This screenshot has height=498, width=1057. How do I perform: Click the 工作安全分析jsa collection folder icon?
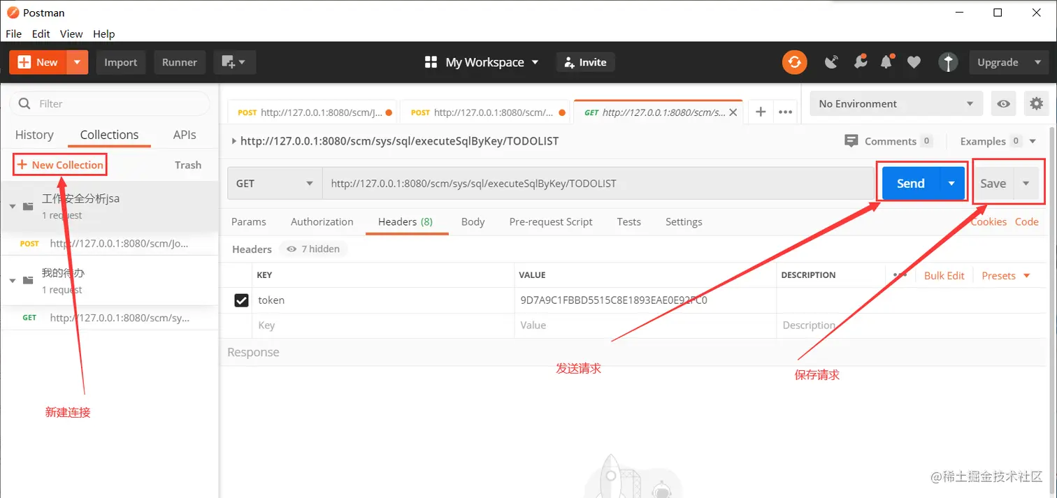coord(28,207)
